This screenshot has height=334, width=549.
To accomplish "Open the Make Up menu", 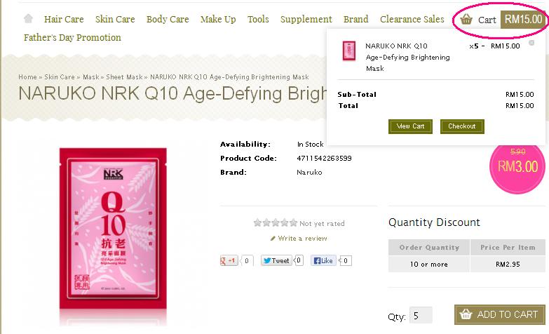I will [218, 20].
